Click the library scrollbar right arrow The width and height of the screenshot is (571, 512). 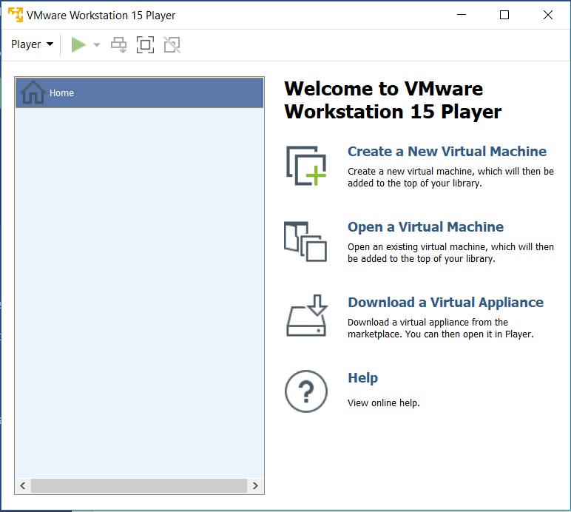click(x=255, y=486)
